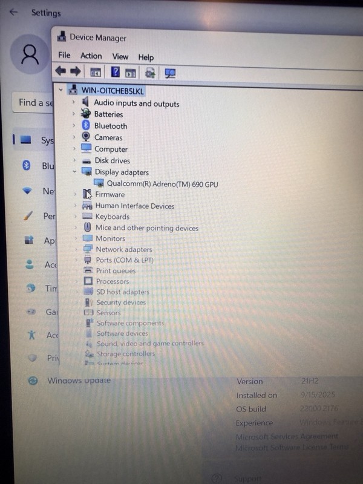Click the Settings window back arrow

tap(13, 12)
